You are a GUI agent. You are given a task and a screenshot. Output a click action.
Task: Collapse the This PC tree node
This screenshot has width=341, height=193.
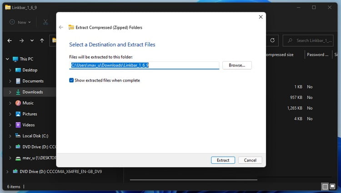[x=7, y=59]
